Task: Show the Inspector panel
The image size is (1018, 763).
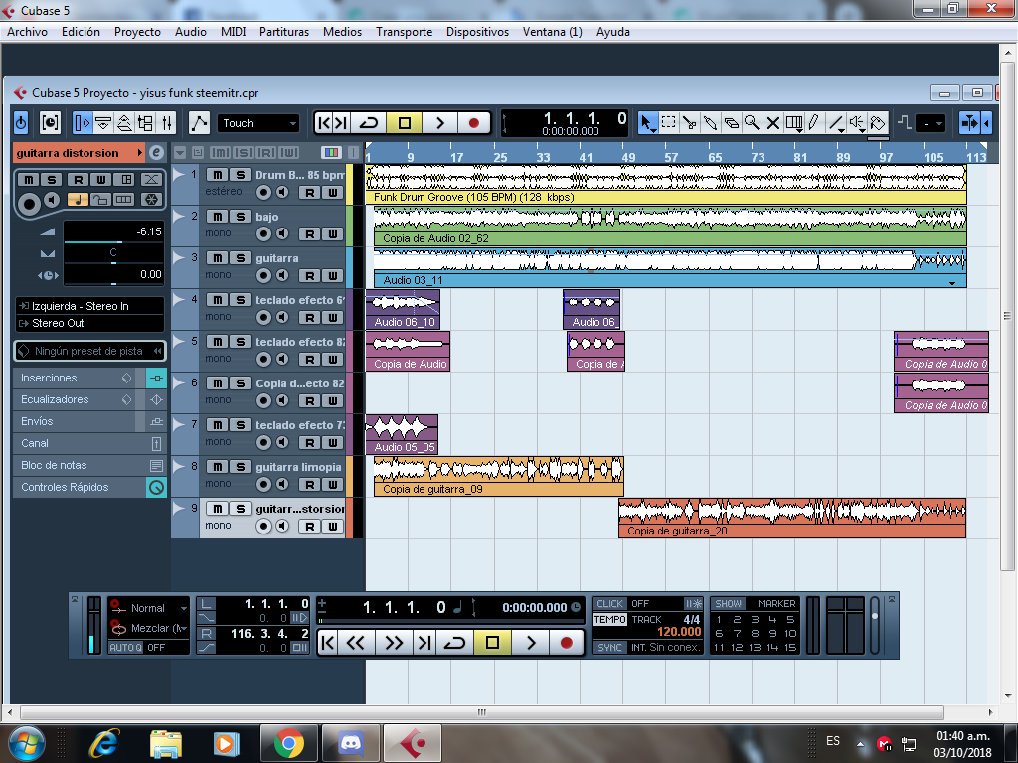Action: coord(83,122)
